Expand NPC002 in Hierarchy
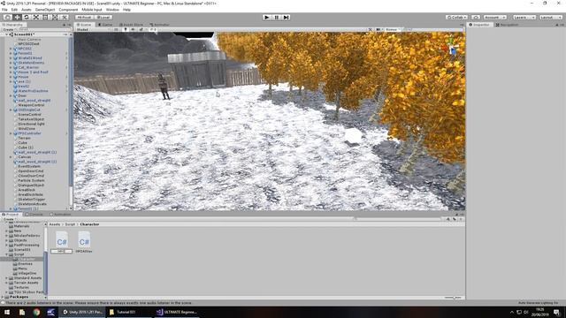Image resolution: width=566 pixels, height=318 pixels. (x=11, y=49)
